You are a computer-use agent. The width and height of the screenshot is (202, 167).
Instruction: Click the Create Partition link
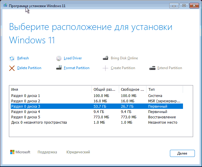pos(123,68)
